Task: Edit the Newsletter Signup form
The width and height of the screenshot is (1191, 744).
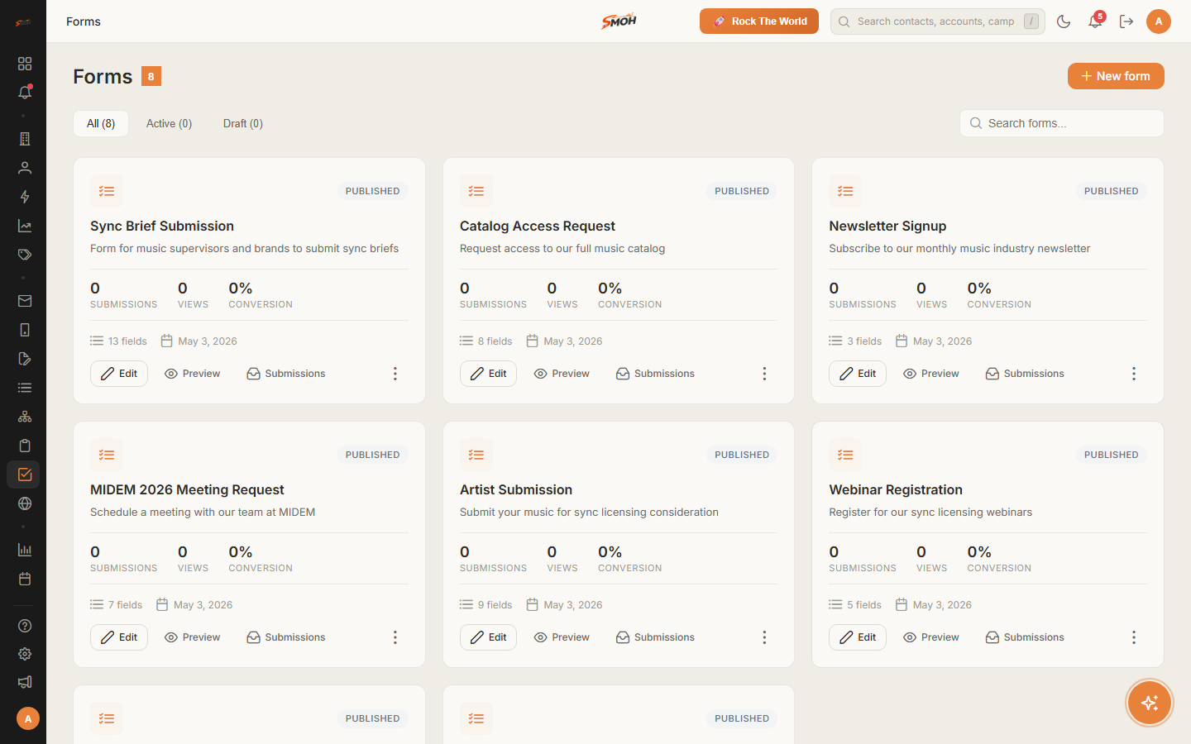Action: tap(858, 374)
